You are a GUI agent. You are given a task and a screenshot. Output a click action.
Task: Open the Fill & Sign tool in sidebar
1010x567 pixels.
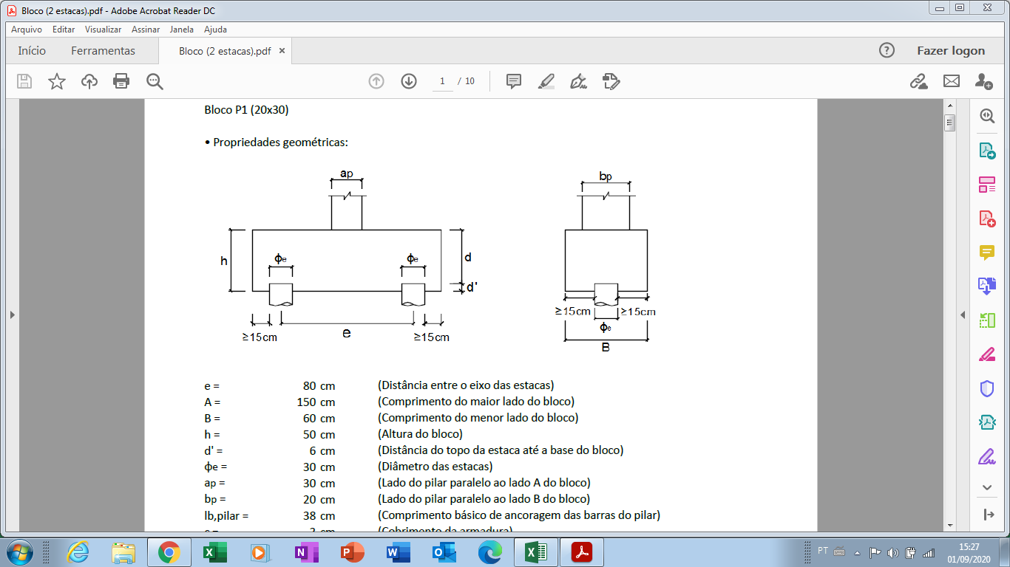(x=987, y=456)
